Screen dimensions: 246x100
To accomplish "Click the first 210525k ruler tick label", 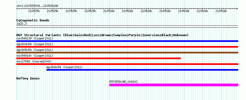I will (34, 11).
